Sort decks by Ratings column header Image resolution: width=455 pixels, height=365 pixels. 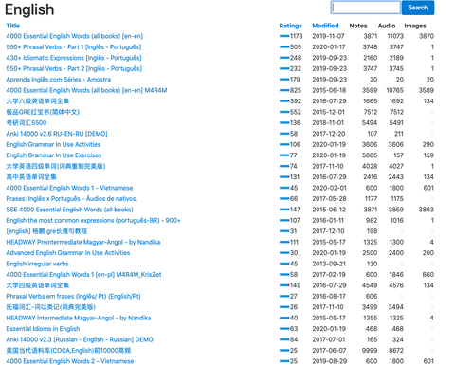[x=290, y=26]
